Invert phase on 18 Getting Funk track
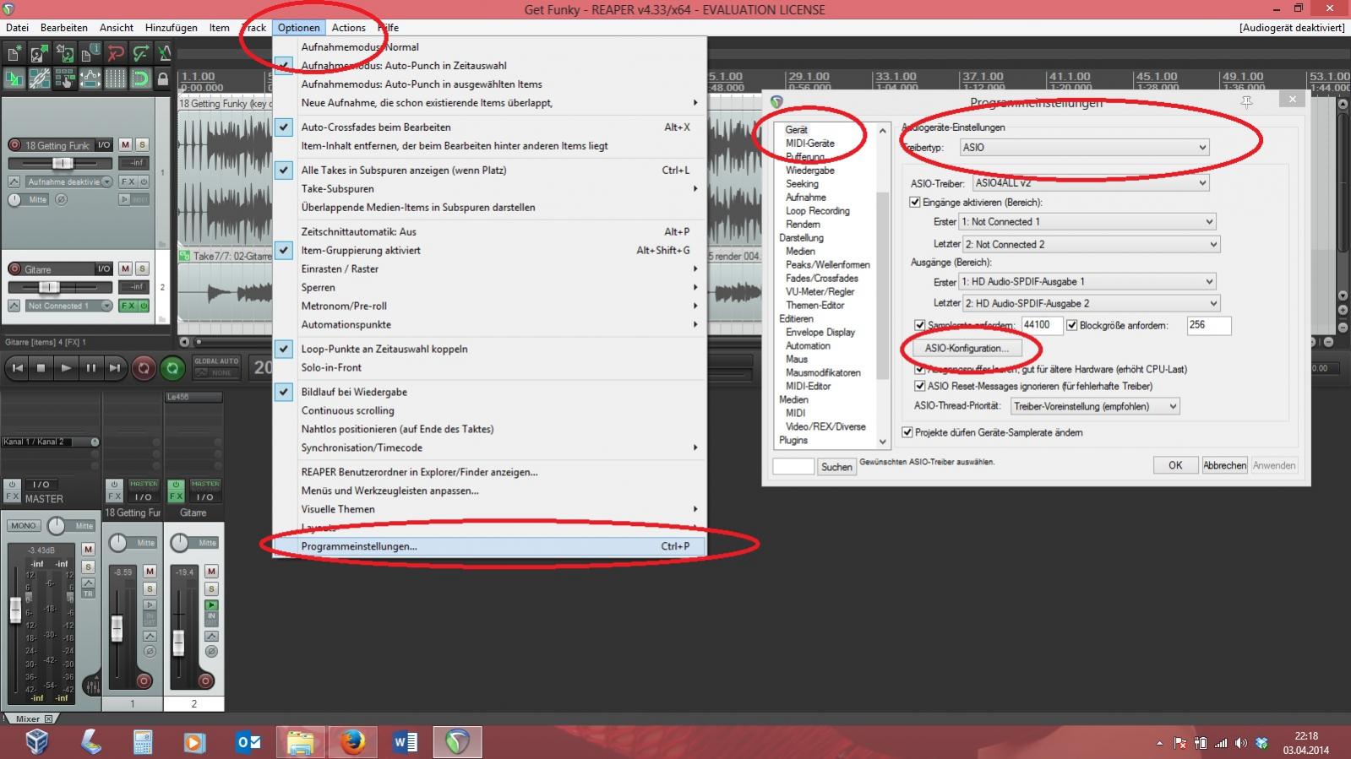The height and width of the screenshot is (759, 1351). (x=61, y=199)
